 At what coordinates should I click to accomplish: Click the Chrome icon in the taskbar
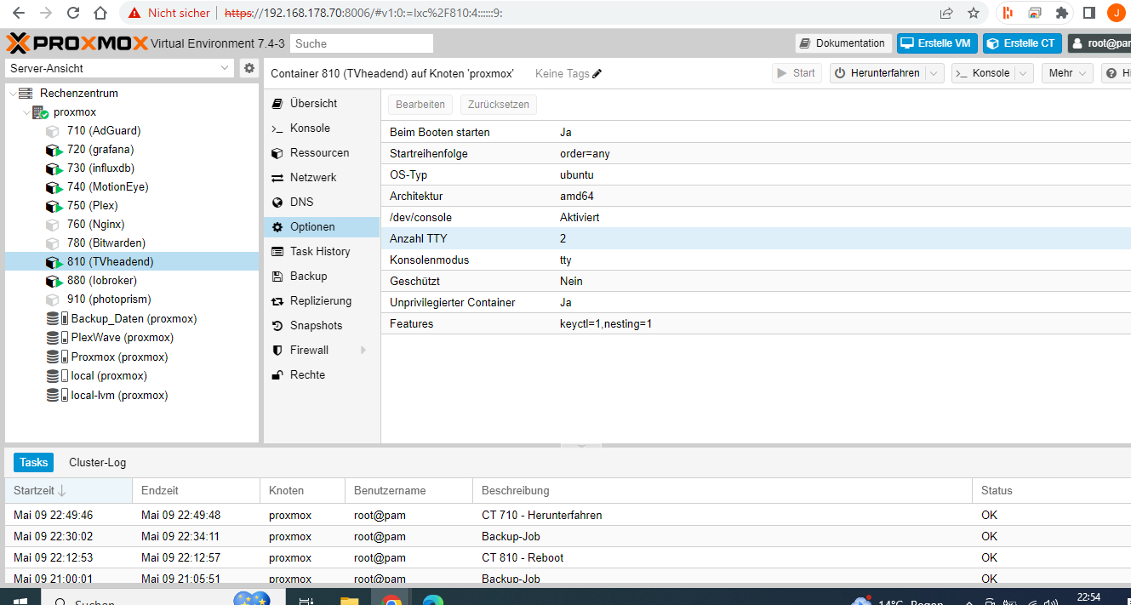[x=391, y=599]
